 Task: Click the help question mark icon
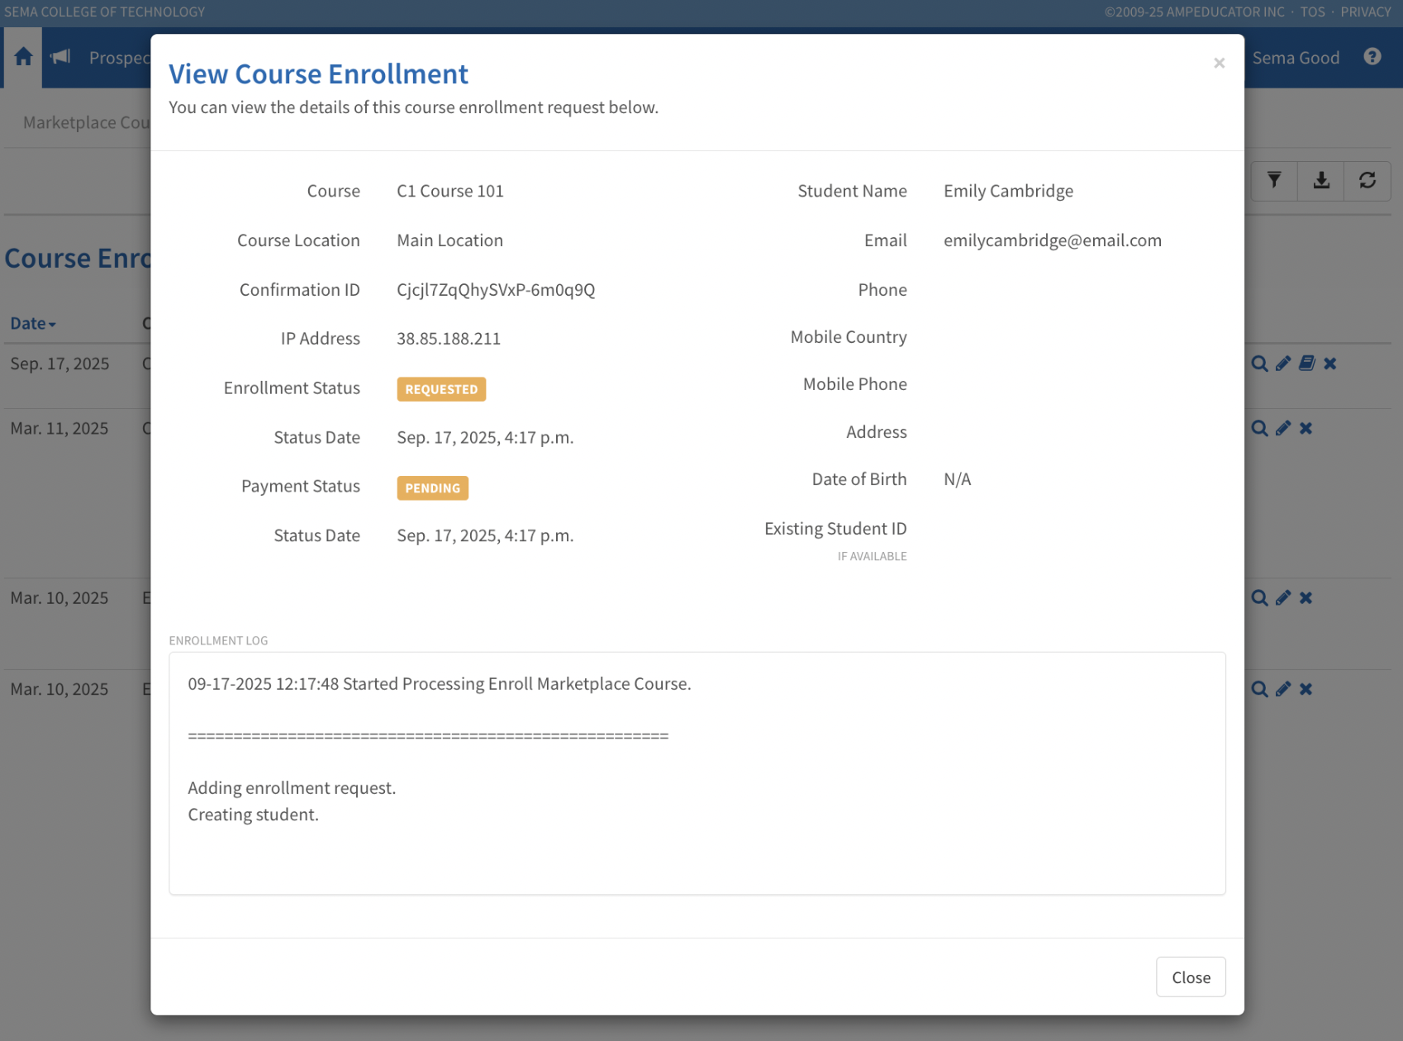click(1372, 57)
